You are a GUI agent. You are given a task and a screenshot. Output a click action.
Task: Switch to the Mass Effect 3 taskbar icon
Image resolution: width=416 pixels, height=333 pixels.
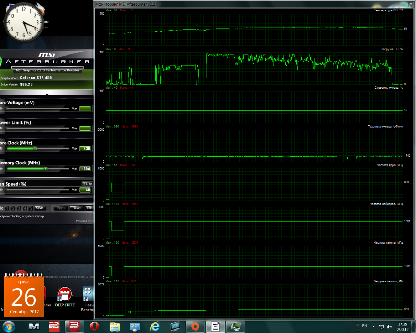tap(74, 326)
